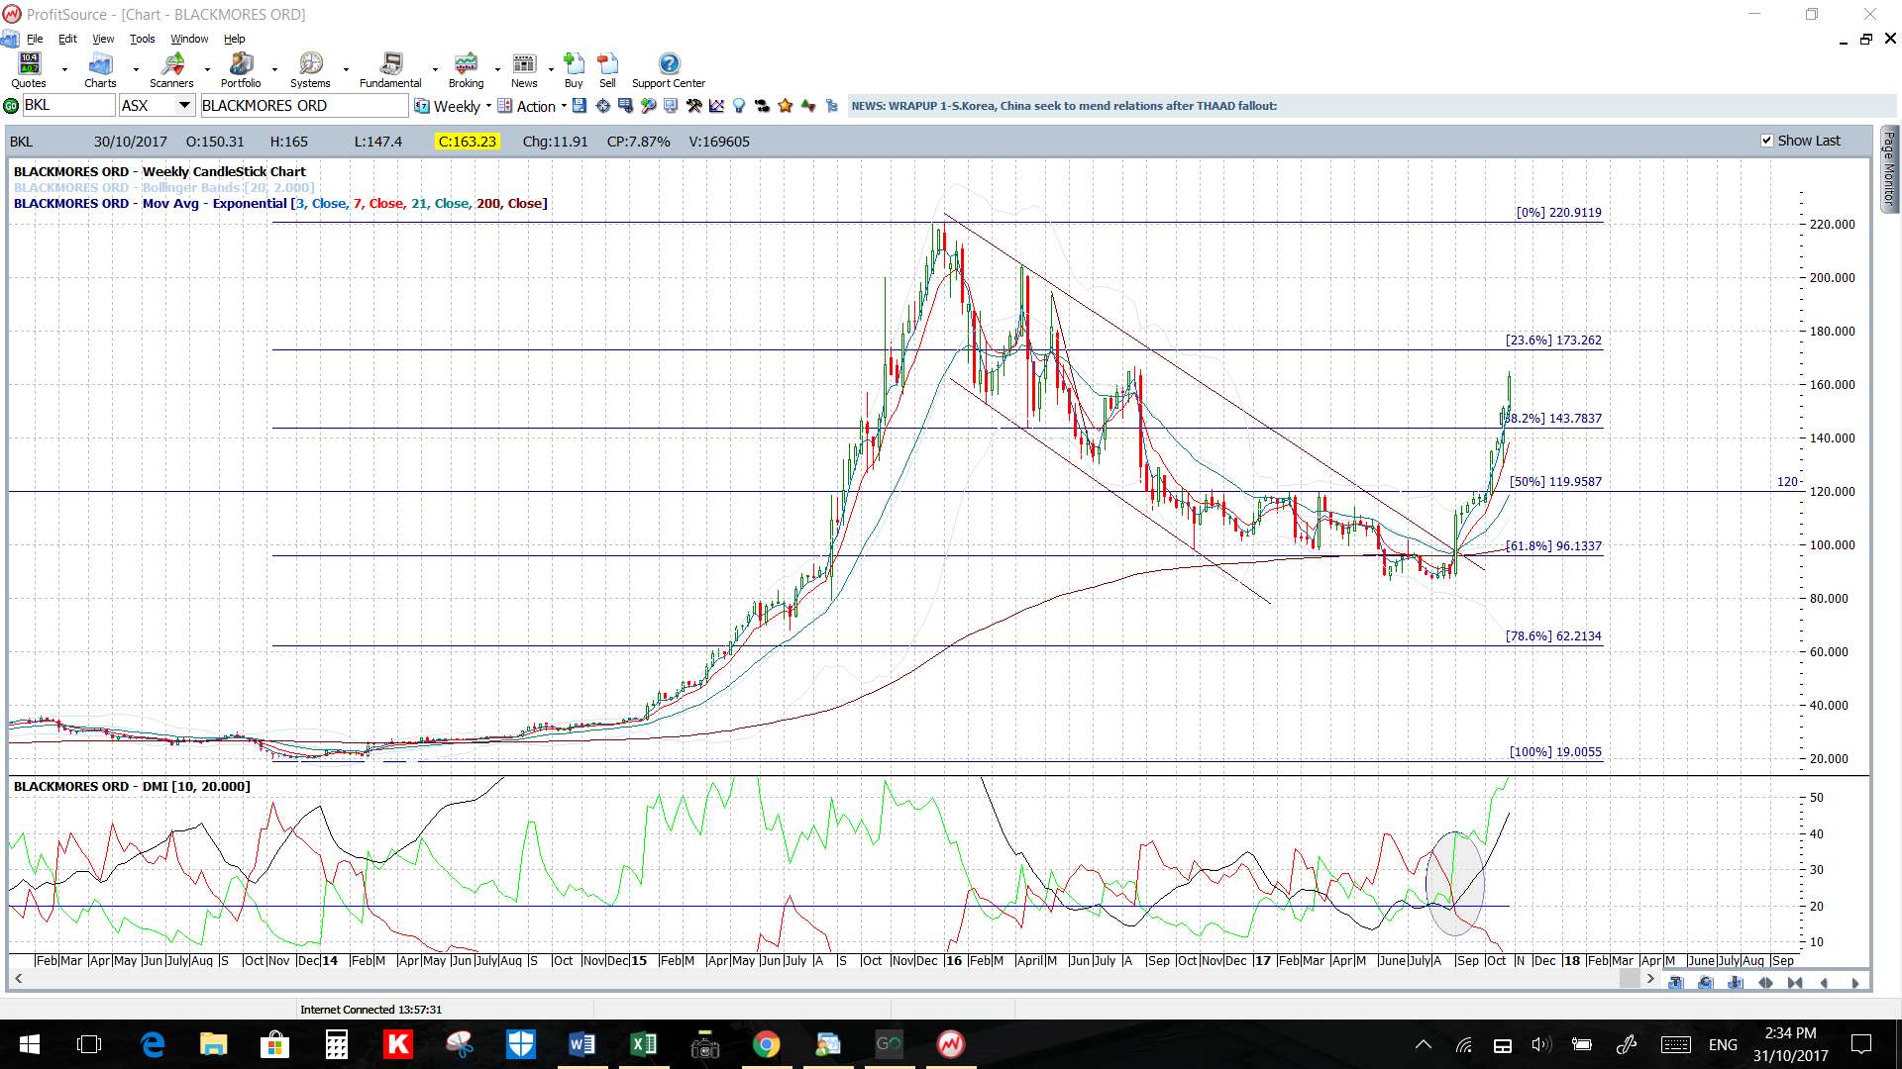Click the highlighted close price C:163.23
This screenshot has height=1069, width=1902.
(468, 142)
